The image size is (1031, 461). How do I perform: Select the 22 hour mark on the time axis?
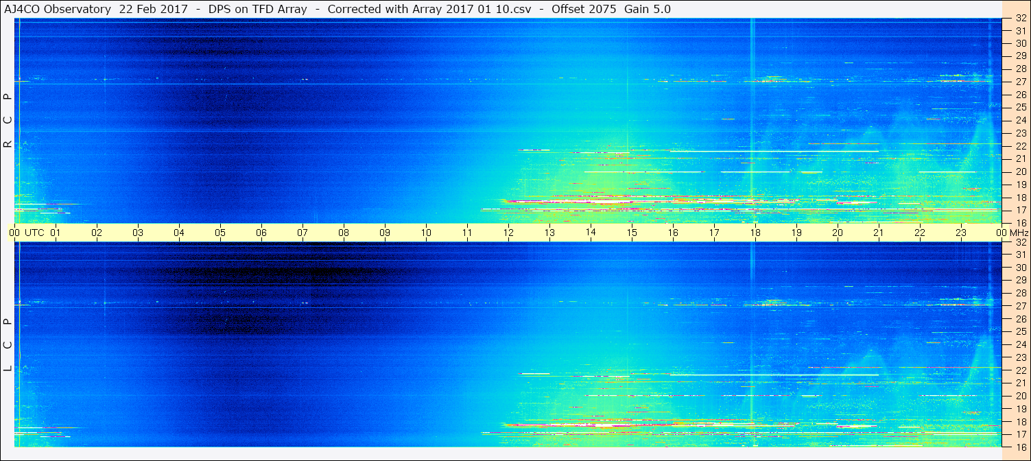920,233
